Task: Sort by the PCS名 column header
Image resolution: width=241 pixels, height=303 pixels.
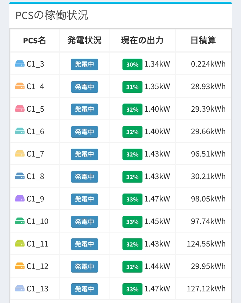Action: pos(35,40)
